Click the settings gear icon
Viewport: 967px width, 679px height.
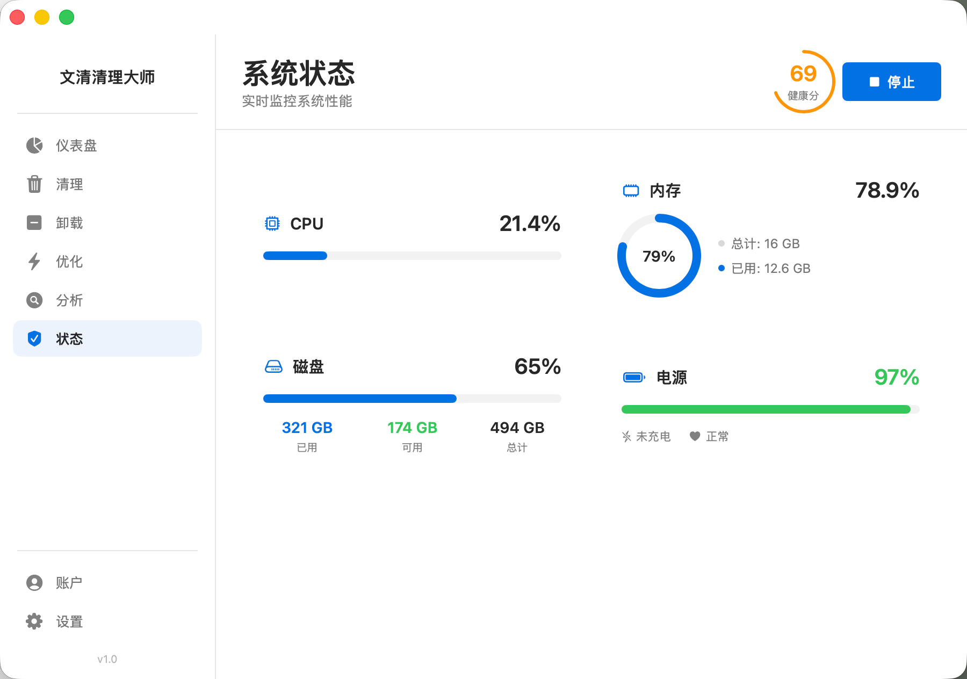pyautogui.click(x=34, y=622)
